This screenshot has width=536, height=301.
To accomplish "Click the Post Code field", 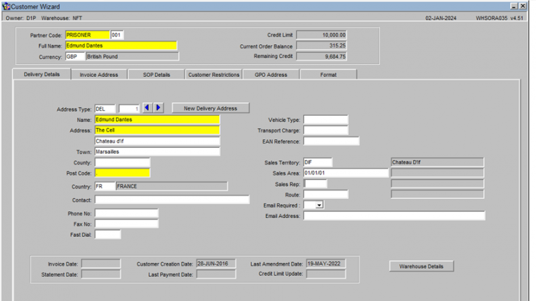I will 123,173.
